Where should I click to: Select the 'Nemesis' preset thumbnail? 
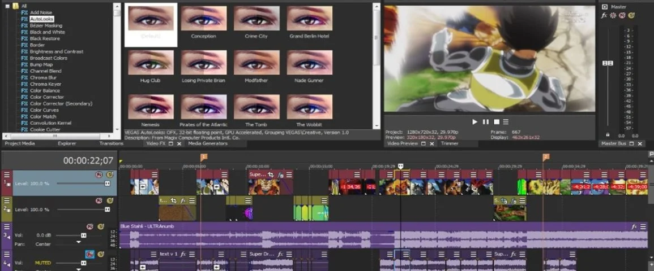[x=151, y=107]
